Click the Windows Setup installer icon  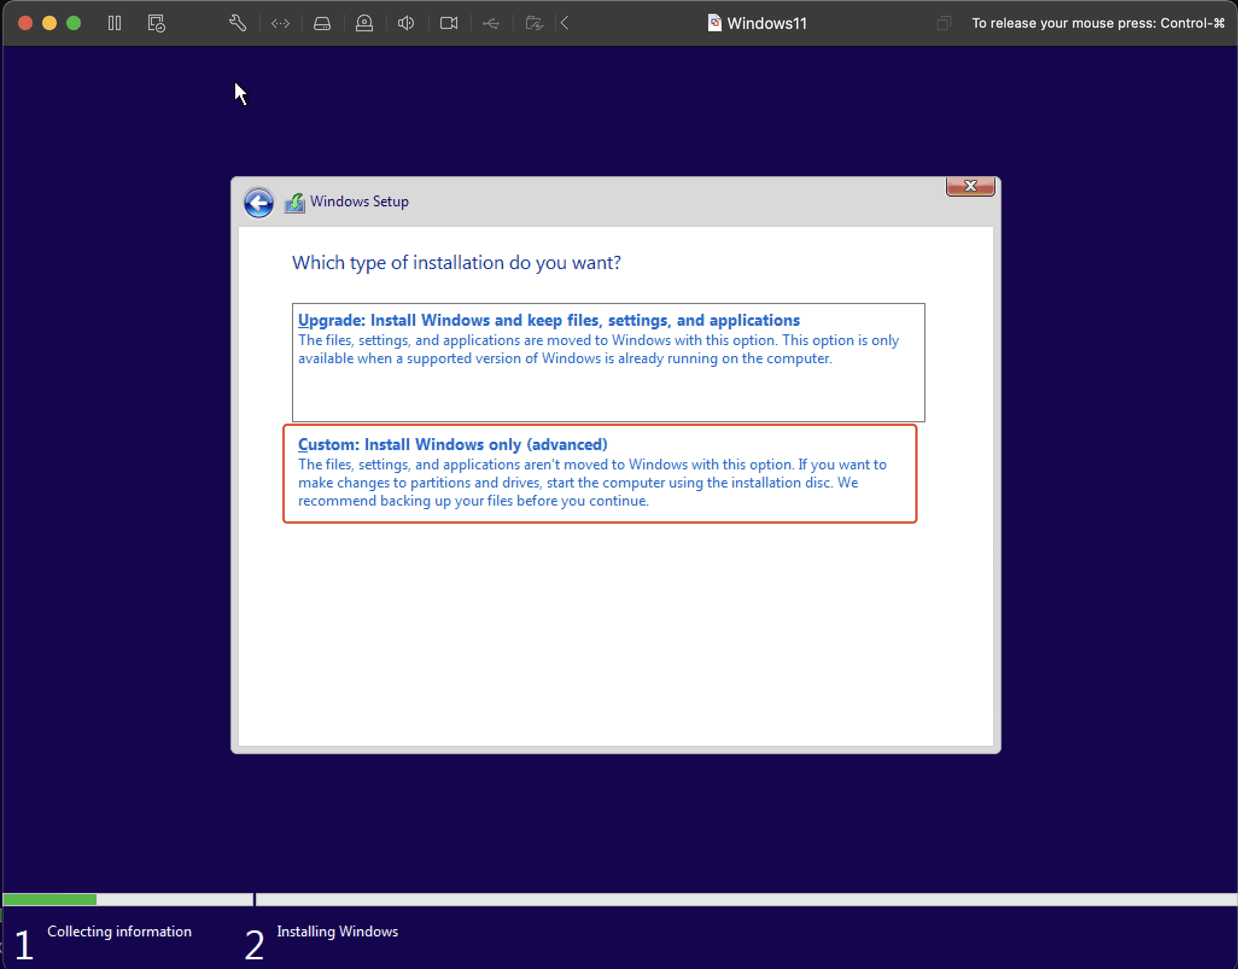point(294,203)
